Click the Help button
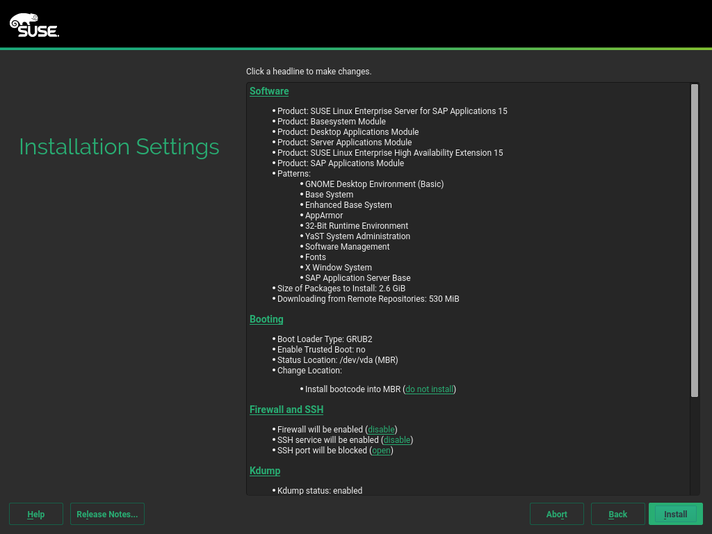This screenshot has height=534, width=712. point(36,514)
